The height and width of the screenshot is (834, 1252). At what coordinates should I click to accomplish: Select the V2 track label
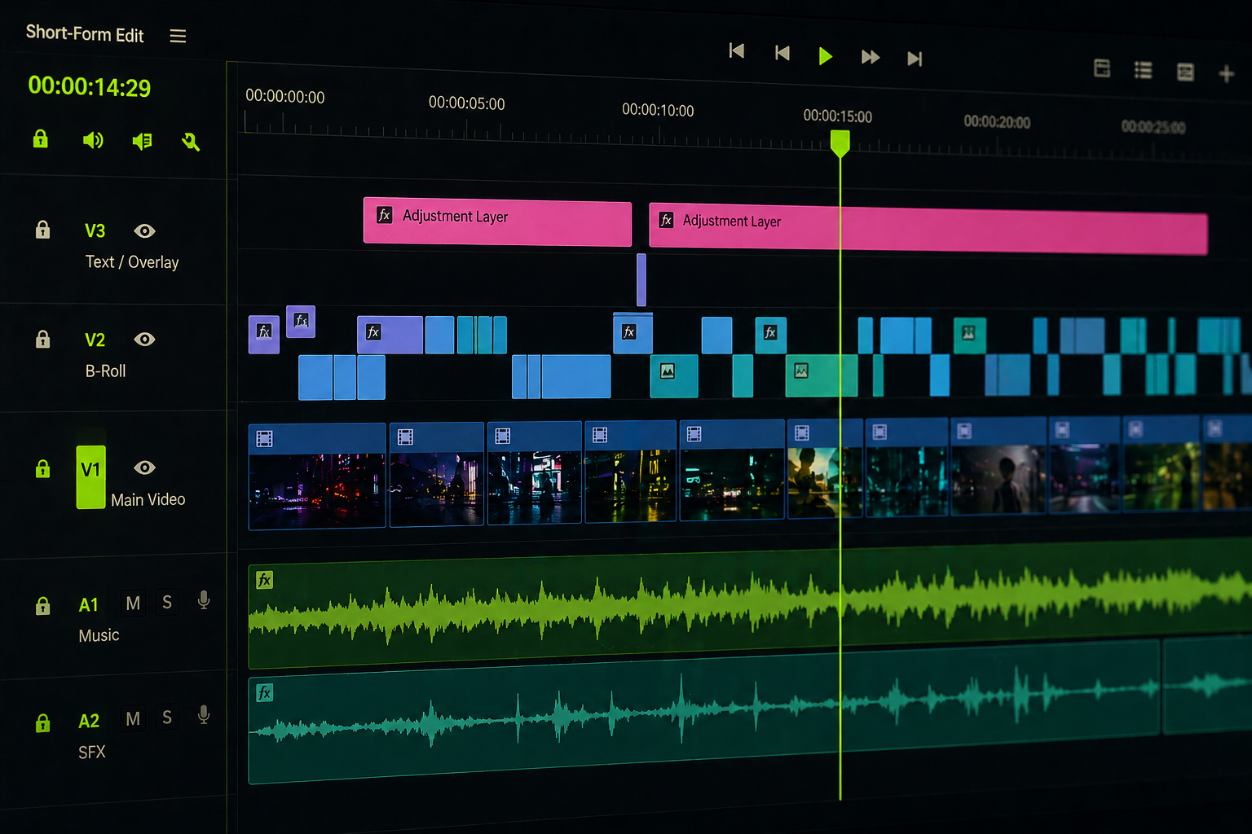pyautogui.click(x=95, y=340)
